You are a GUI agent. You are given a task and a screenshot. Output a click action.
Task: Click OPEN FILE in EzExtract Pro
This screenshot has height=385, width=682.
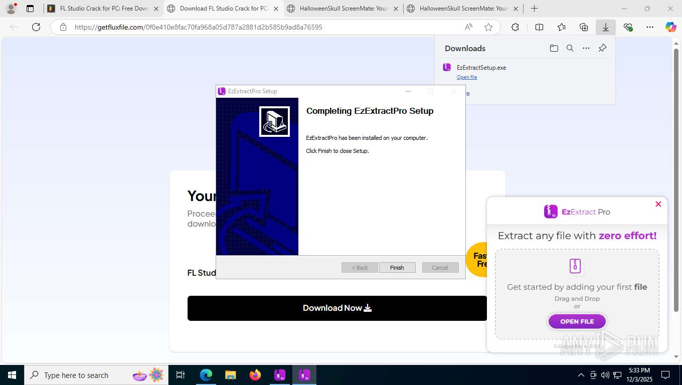[577, 321]
